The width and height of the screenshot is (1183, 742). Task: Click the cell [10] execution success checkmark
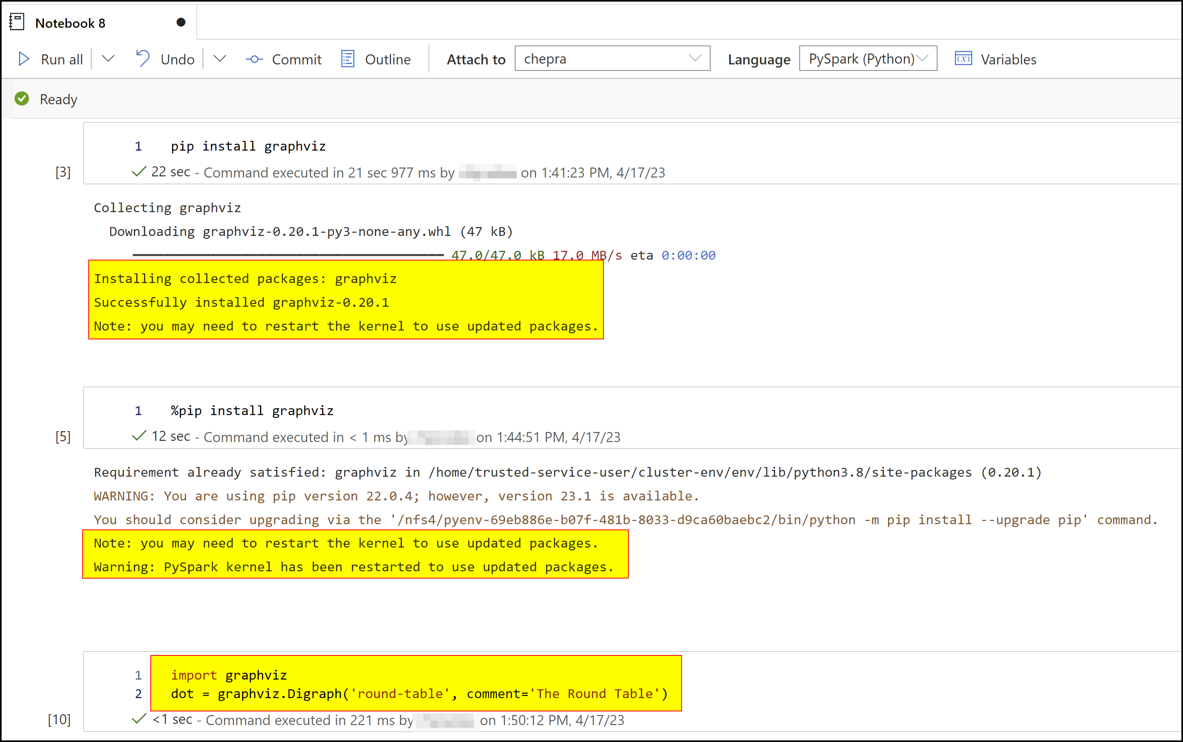139,719
